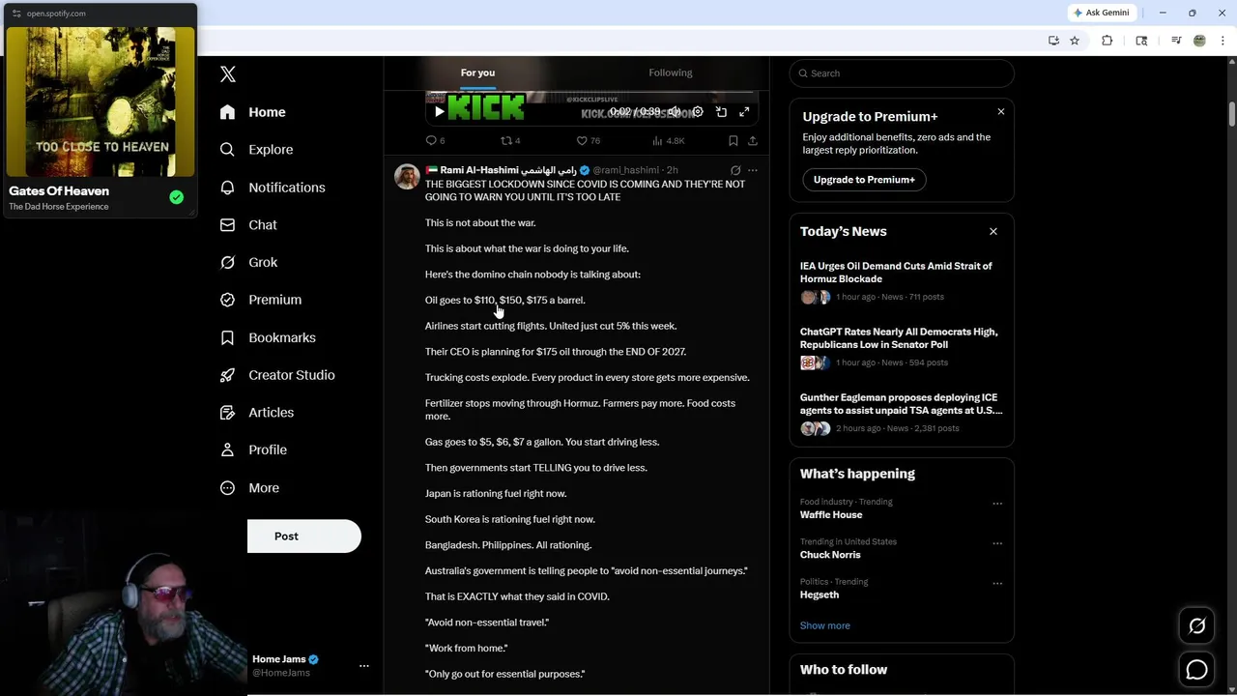The image size is (1237, 696).
Task: Switch to the For you tab
Action: pyautogui.click(x=477, y=72)
